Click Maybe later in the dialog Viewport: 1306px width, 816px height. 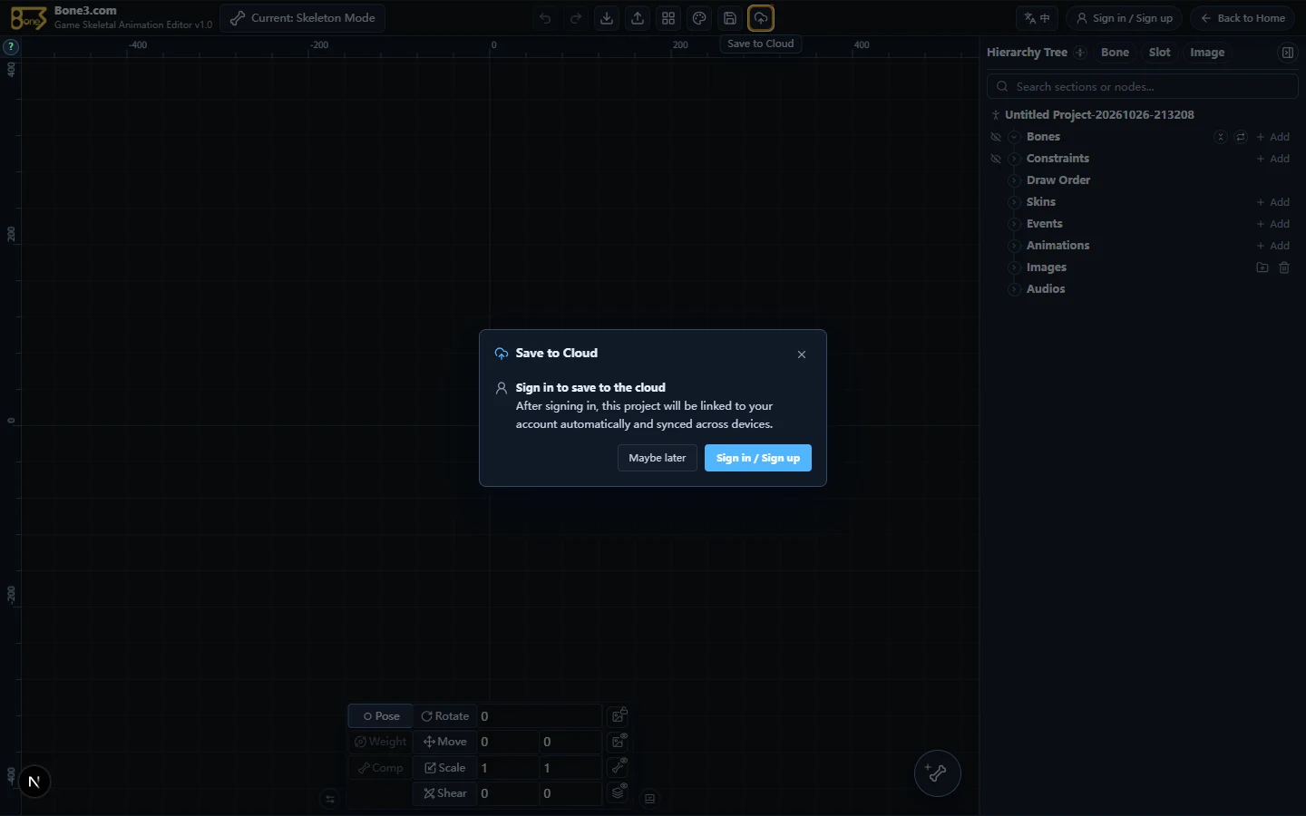(658, 458)
